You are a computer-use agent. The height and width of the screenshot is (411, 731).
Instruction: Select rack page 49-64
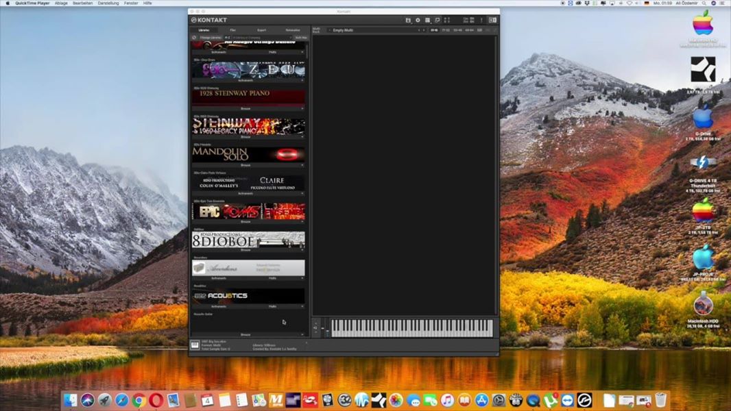469,29
